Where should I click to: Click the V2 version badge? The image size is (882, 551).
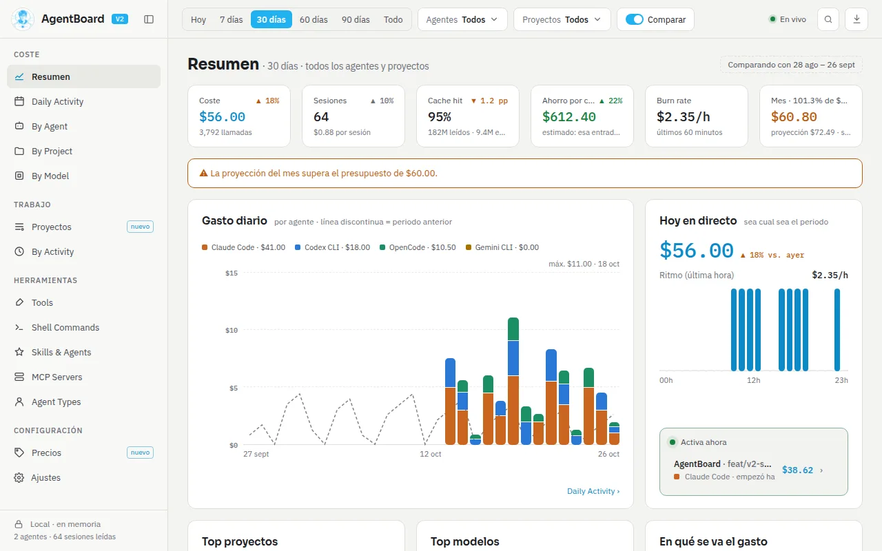coord(120,19)
